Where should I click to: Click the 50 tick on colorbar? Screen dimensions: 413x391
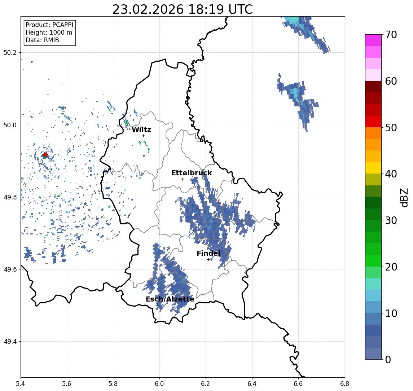pyautogui.click(x=391, y=128)
